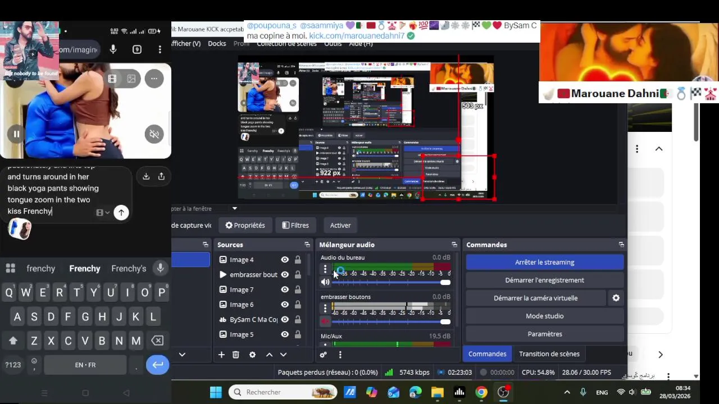Open Paramètres from Commandes

pos(545,334)
